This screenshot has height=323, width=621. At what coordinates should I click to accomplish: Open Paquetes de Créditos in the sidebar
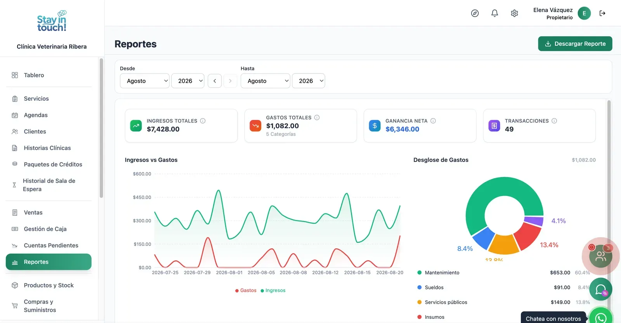[x=49, y=165]
